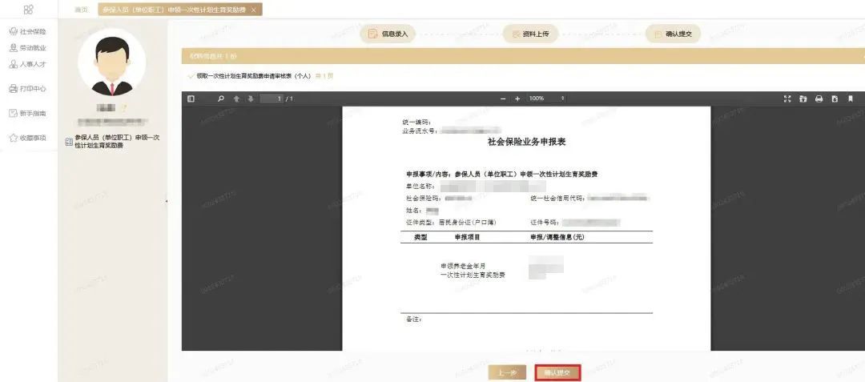865x382 pixels.
Task: Zoom out the PDF with minus button
Action: (503, 99)
